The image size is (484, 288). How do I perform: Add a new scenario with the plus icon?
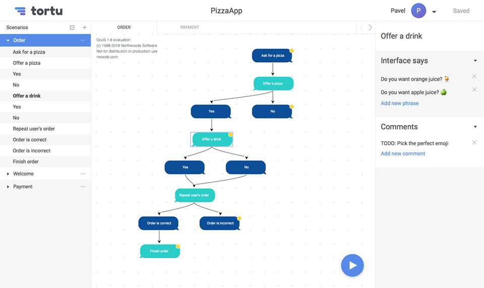click(84, 27)
